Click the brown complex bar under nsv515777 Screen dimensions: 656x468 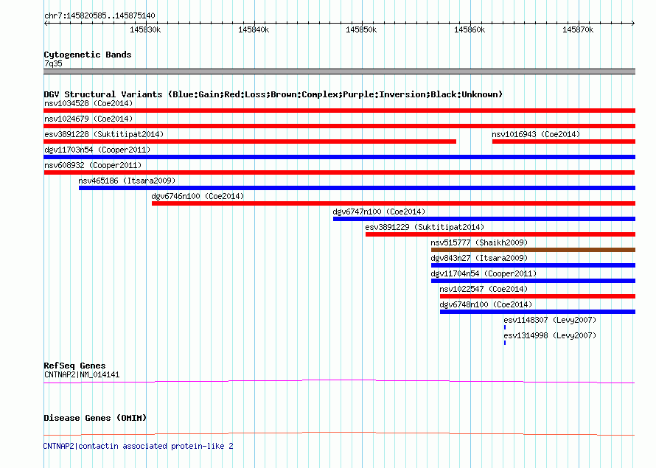tap(533, 250)
